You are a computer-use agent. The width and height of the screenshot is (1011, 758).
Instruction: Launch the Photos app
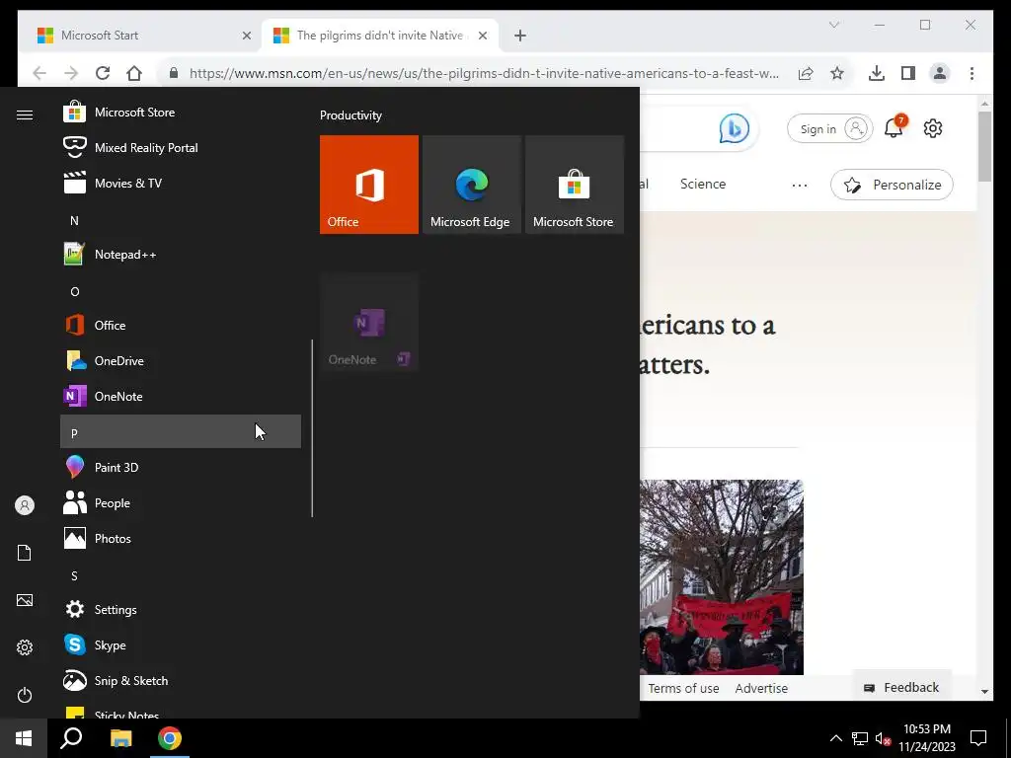pos(181,538)
